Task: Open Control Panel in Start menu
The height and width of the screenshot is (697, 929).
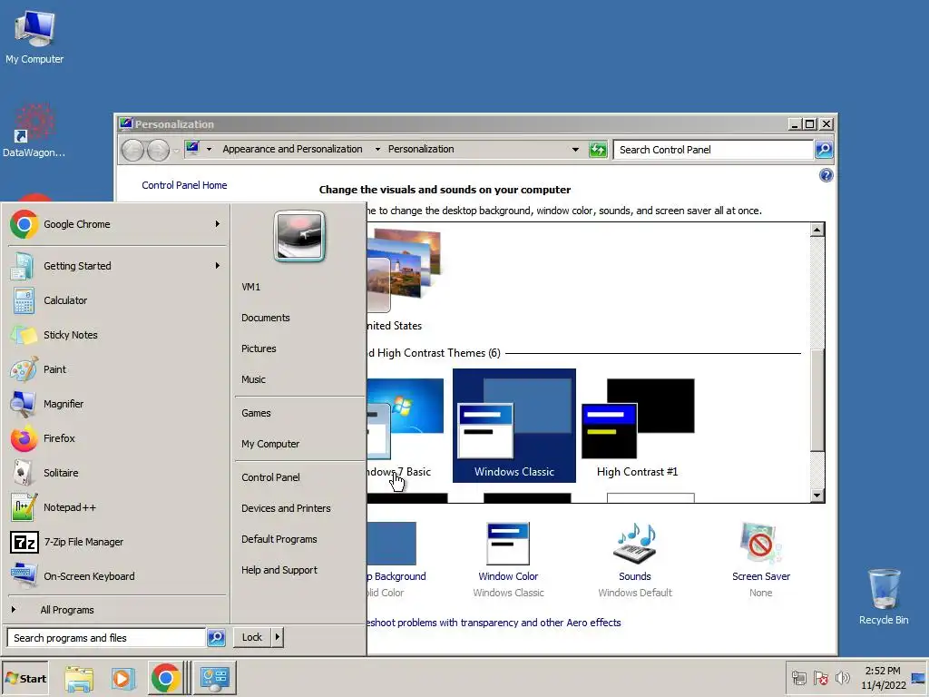Action: click(x=270, y=477)
